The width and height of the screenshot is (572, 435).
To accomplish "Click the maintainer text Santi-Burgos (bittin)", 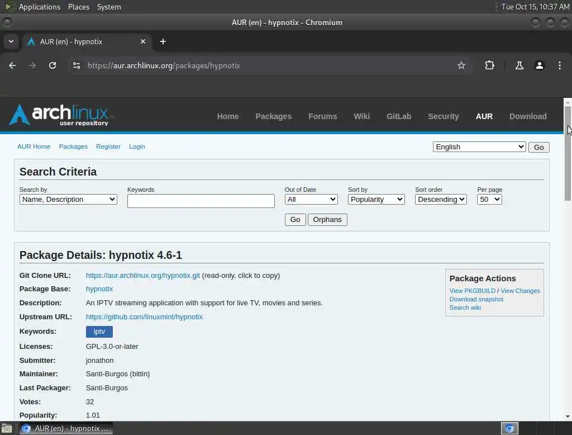I will click(118, 373).
